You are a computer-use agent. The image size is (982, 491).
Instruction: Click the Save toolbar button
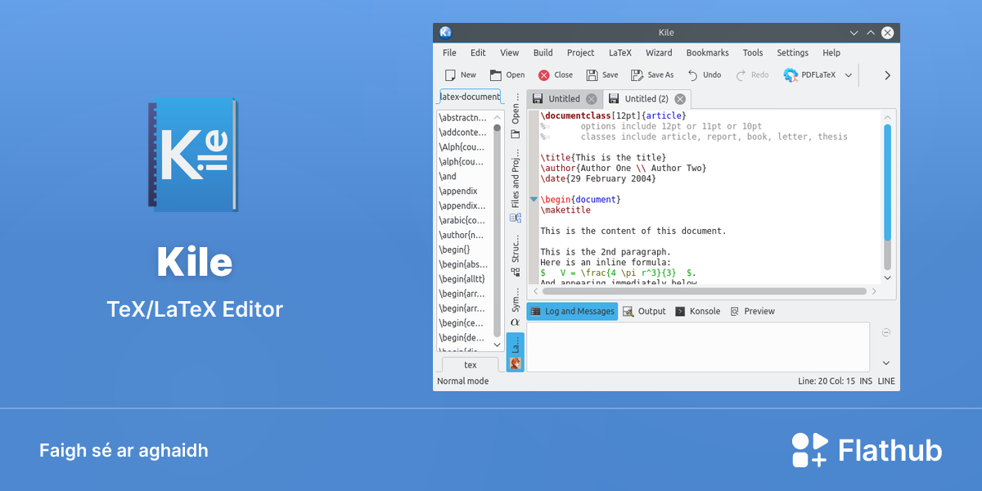[x=602, y=74]
